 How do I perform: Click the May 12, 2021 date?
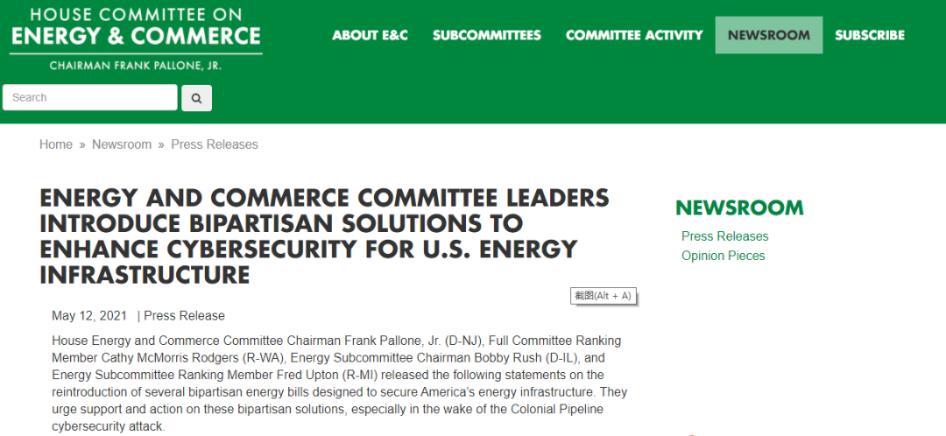tap(89, 316)
